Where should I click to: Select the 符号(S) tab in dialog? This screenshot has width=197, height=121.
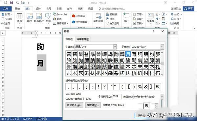[x=69, y=39]
